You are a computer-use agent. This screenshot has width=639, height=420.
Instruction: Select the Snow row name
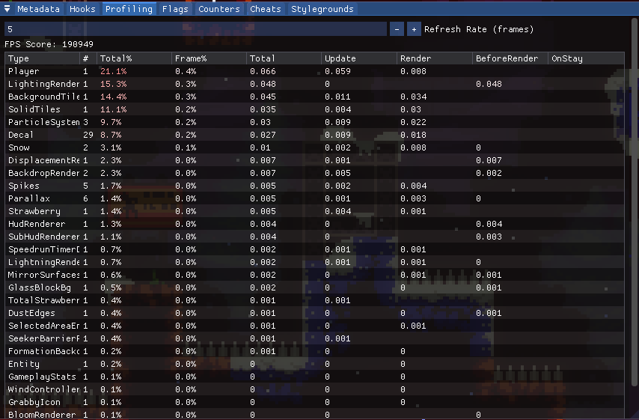coord(19,147)
